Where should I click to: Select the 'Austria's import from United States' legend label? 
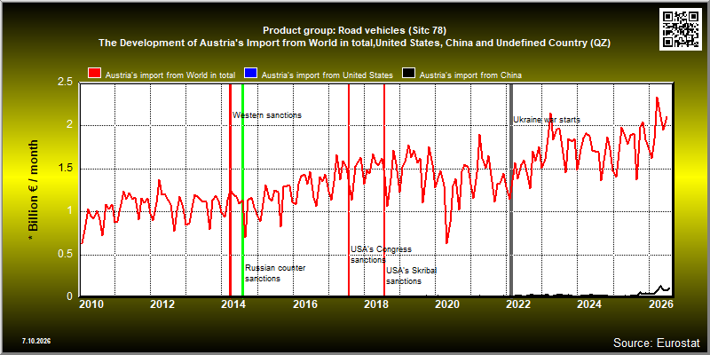pyautogui.click(x=327, y=75)
